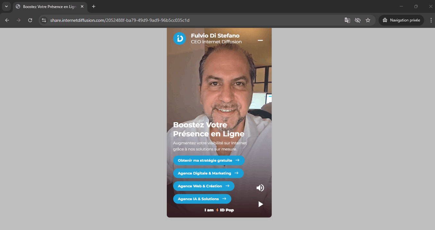Go back with browser back arrow
Image resolution: width=435 pixels, height=230 pixels.
7,20
